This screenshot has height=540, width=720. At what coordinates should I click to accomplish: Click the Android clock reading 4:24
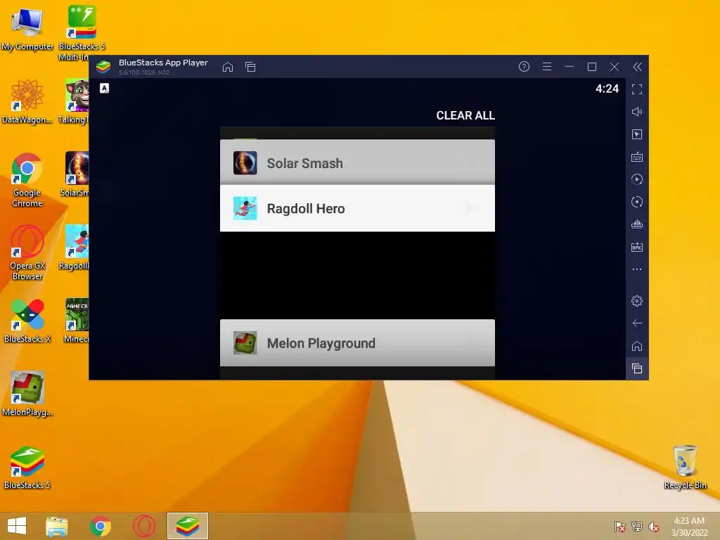[x=607, y=89]
